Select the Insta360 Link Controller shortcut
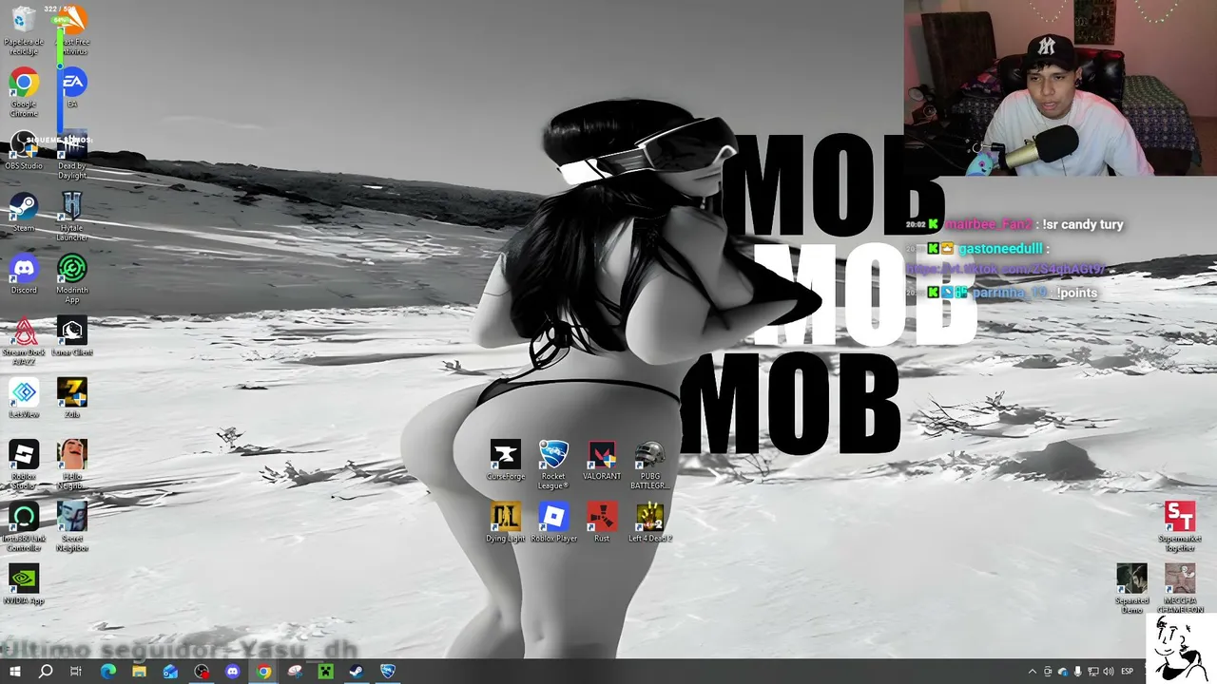 coord(24,527)
